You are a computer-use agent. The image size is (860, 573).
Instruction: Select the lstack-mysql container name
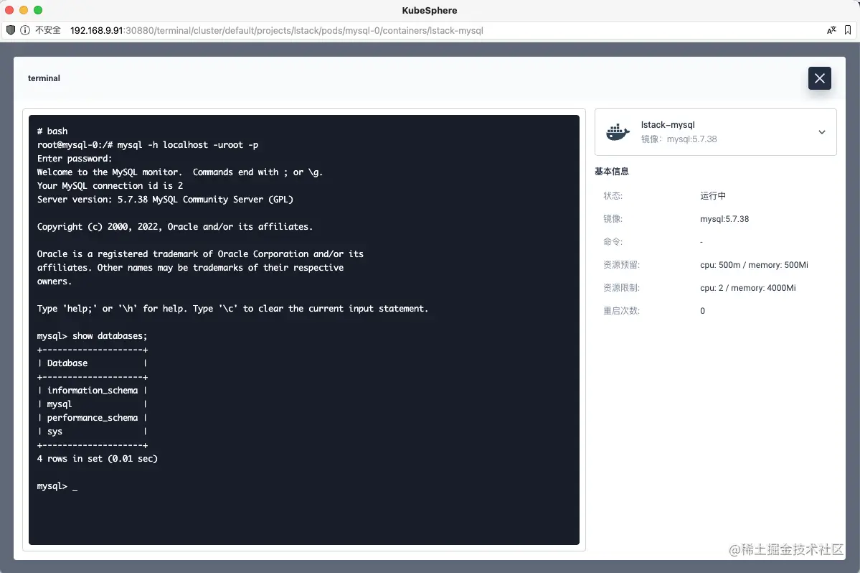pos(668,125)
